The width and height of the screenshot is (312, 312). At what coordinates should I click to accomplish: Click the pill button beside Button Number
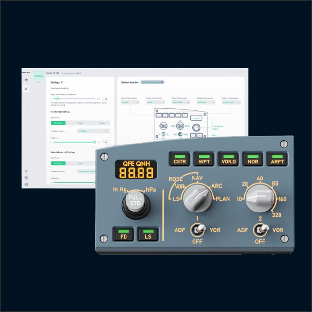click(152, 82)
